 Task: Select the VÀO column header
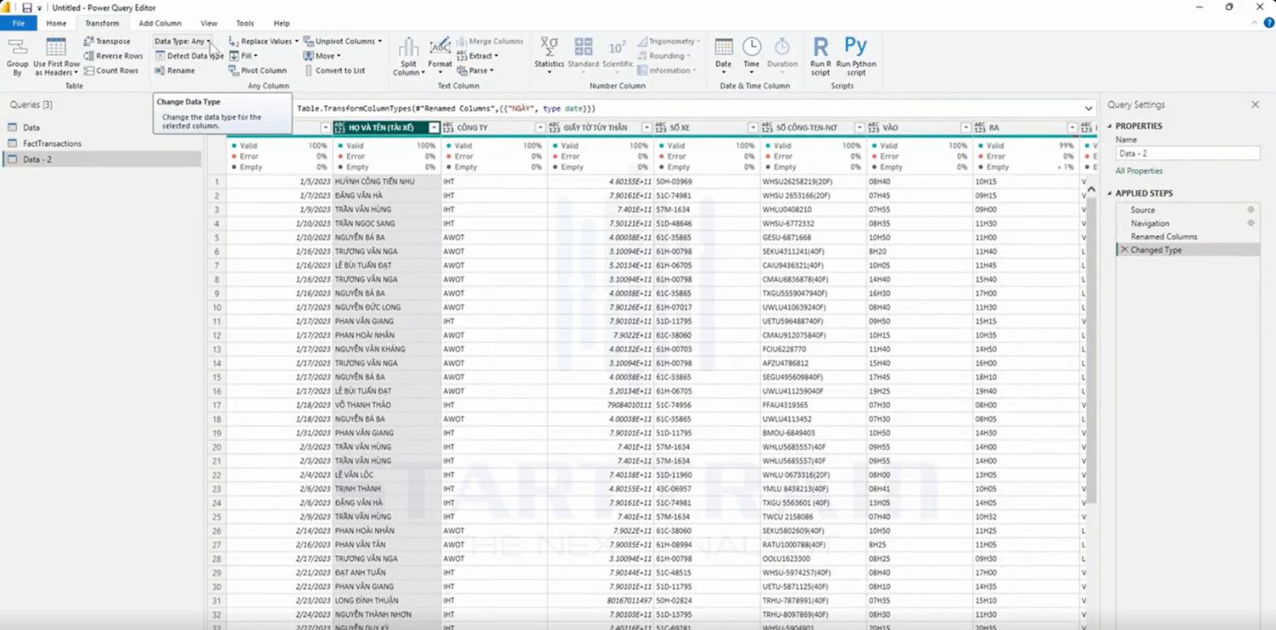coord(919,128)
